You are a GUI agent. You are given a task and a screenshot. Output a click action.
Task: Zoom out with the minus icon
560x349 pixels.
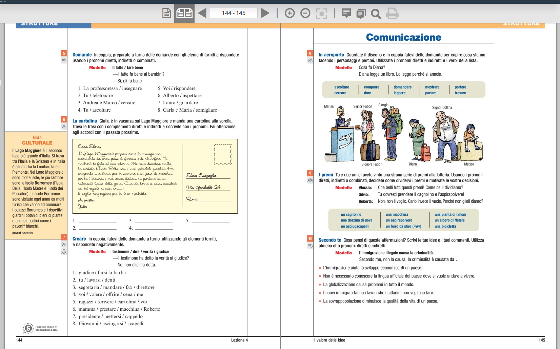click(305, 13)
